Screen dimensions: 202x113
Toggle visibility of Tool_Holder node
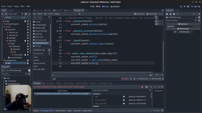[x=28, y=55]
